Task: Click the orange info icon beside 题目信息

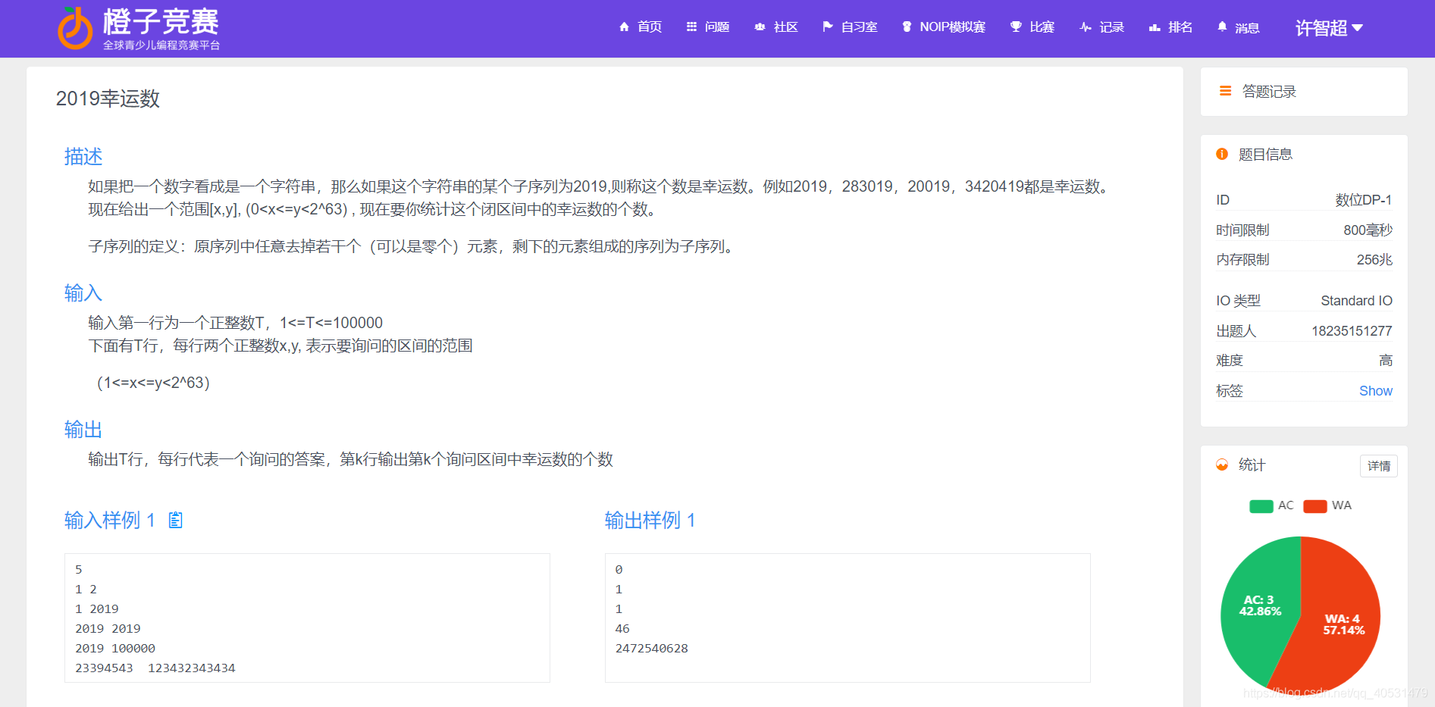Action: click(1222, 154)
